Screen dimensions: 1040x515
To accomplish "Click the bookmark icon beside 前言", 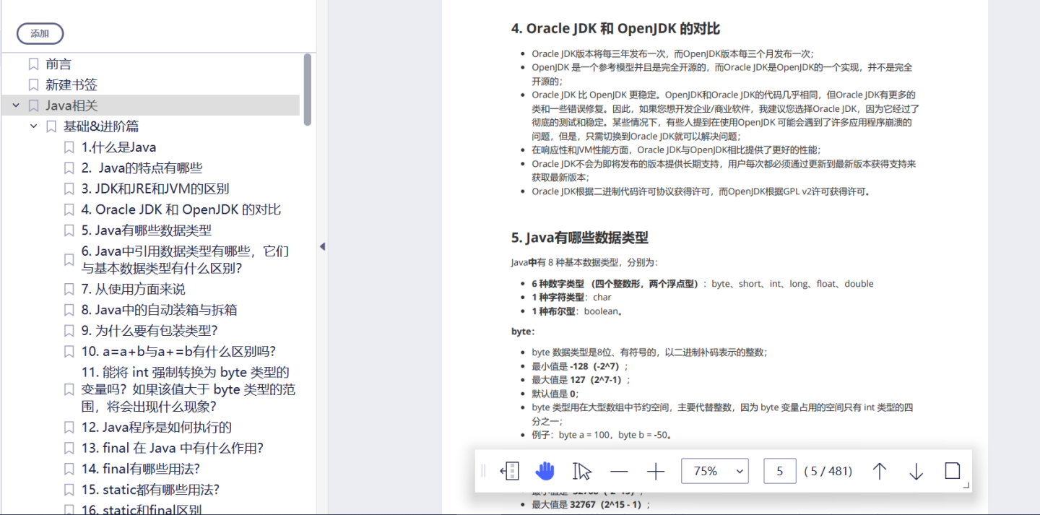I will (x=32, y=64).
